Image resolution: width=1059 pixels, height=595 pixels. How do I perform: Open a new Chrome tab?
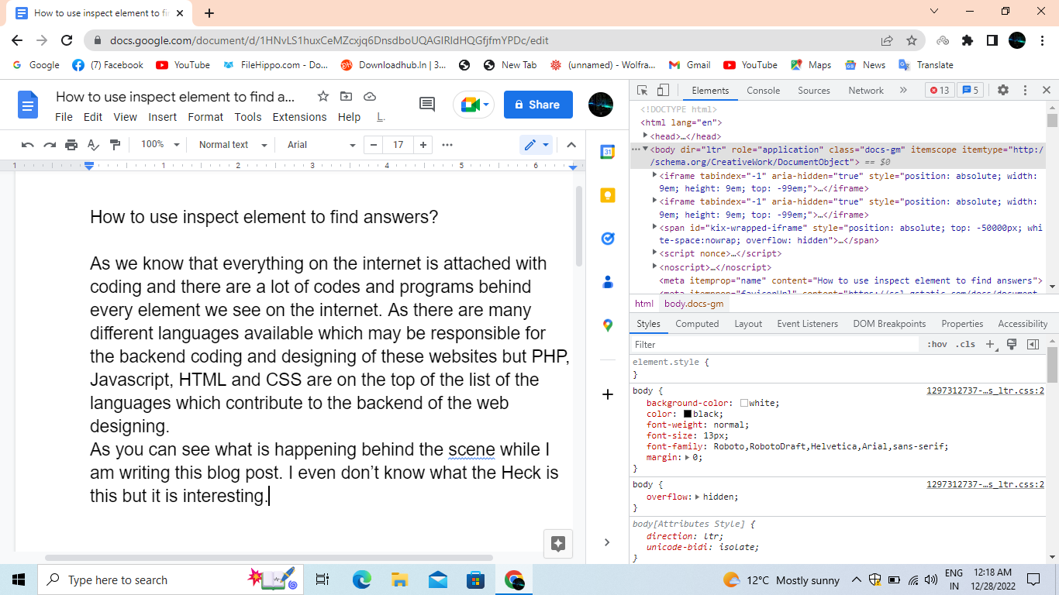(x=209, y=12)
